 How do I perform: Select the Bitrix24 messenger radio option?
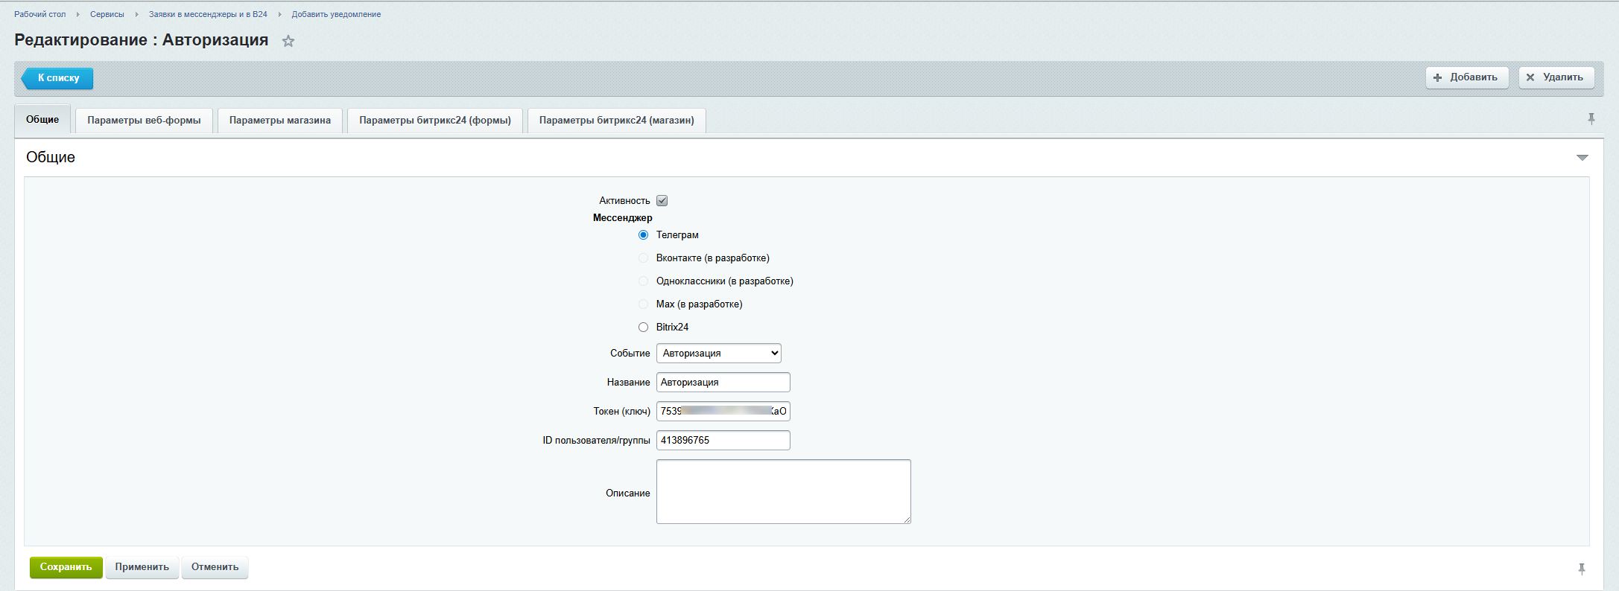click(x=643, y=328)
